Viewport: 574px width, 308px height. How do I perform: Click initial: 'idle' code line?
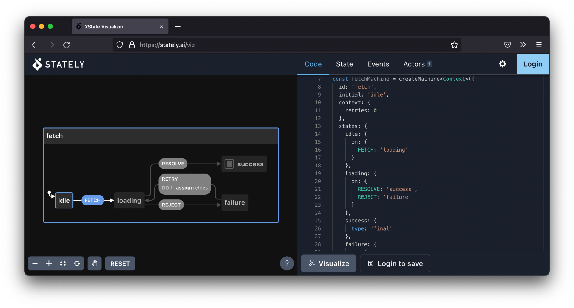coord(364,95)
